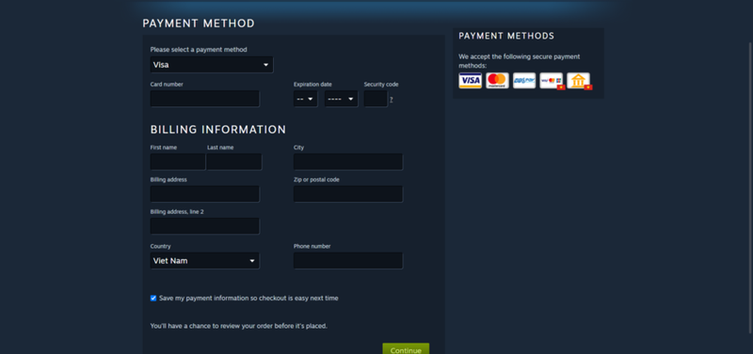Focus the Zip or postal code field
Image resolution: width=753 pixels, height=354 pixels.
pos(348,194)
